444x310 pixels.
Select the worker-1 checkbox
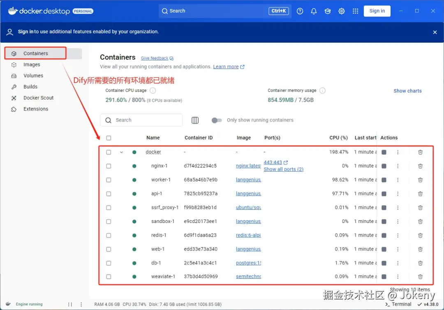(109, 180)
